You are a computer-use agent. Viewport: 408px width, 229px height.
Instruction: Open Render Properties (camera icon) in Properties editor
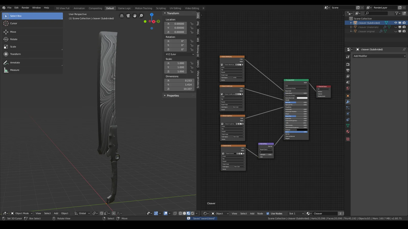[x=348, y=64]
